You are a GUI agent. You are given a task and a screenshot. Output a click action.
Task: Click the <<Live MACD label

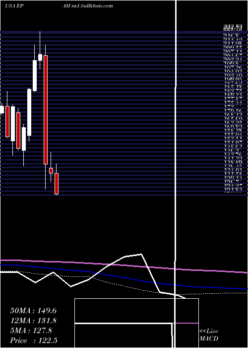click(209, 335)
